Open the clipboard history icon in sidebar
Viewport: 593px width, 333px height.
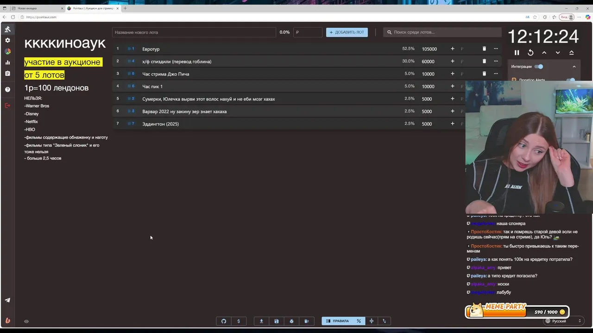[x=7, y=74]
